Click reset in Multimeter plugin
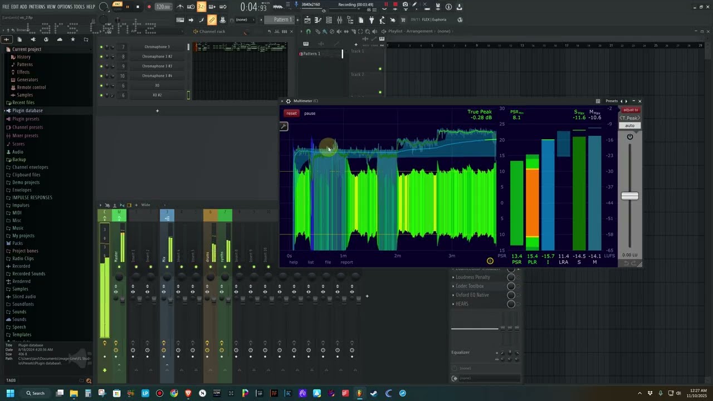 pyautogui.click(x=291, y=113)
